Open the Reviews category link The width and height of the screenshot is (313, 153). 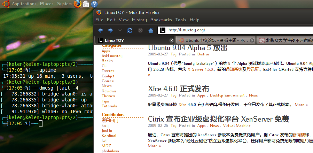tap(109, 91)
